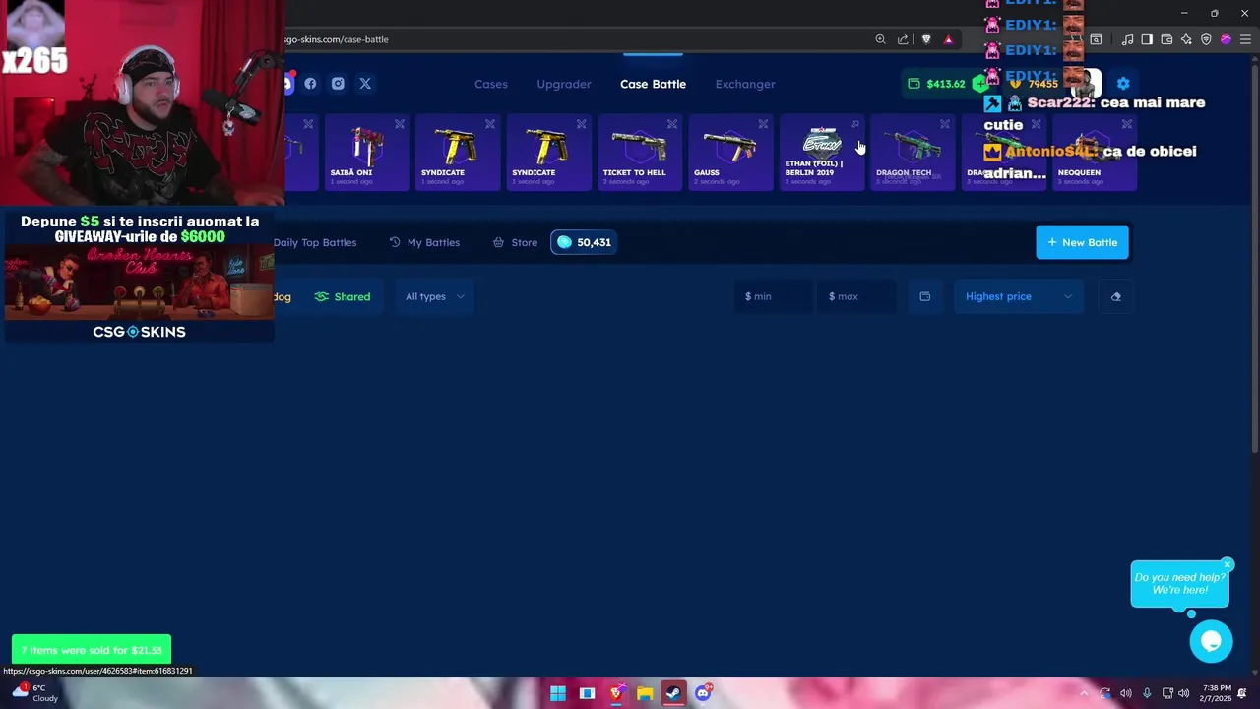Open the X (Twitter) social icon
The height and width of the screenshot is (709, 1260).
tap(365, 84)
